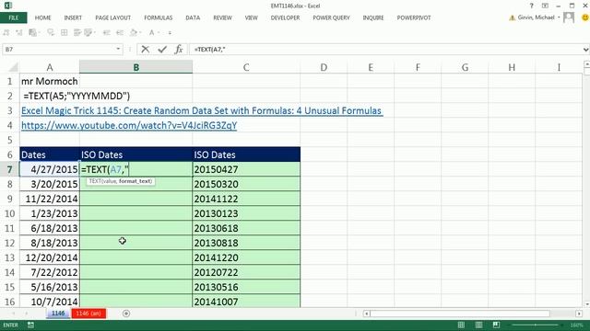Open the FILE tab
590x331 pixels.
[x=14, y=17]
